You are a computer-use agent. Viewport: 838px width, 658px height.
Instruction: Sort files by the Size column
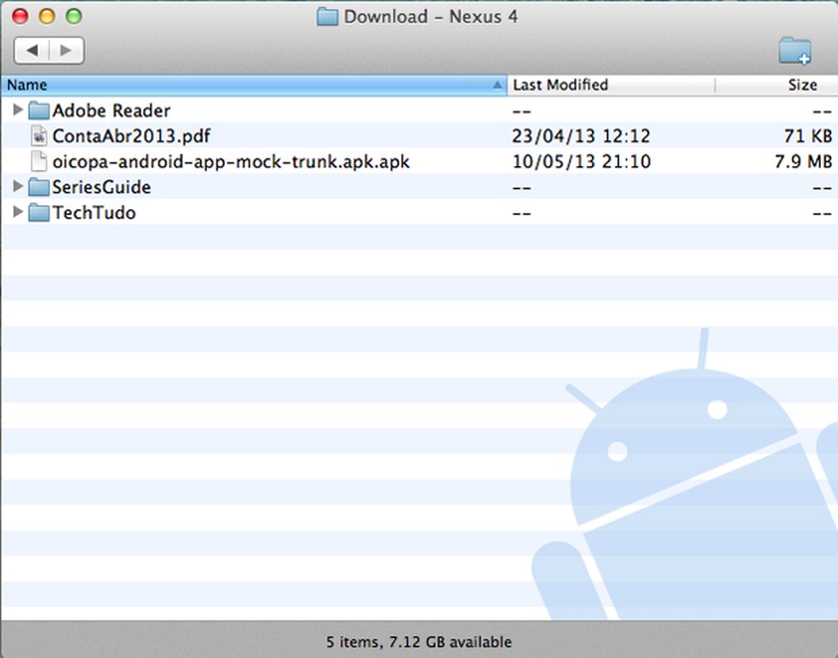(x=777, y=85)
